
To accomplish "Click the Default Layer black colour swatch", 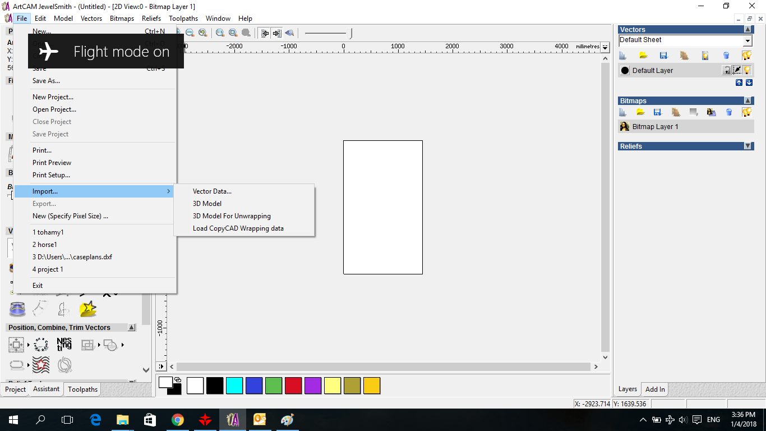I will tap(625, 70).
